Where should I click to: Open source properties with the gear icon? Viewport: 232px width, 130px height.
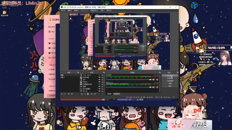click(88, 94)
